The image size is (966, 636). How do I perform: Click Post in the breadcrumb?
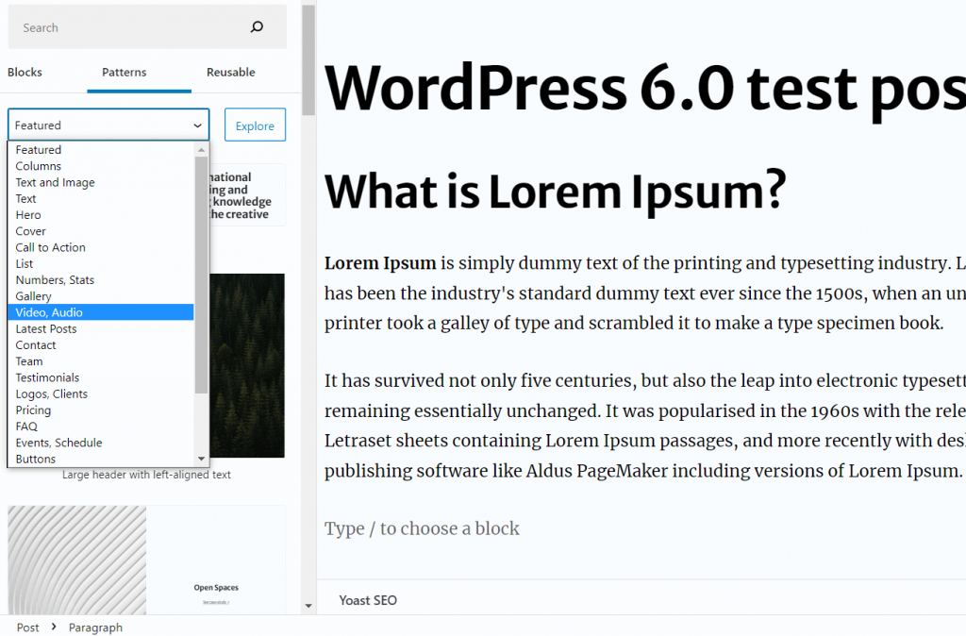pos(27,628)
